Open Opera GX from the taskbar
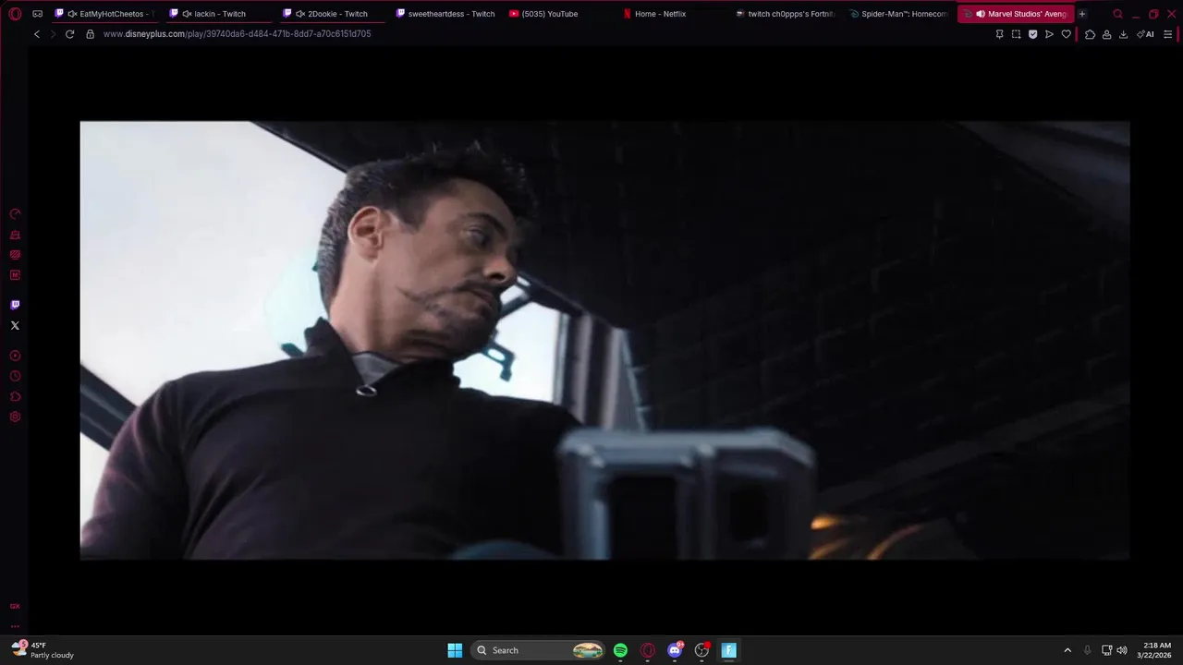The height and width of the screenshot is (665, 1183). click(x=648, y=650)
